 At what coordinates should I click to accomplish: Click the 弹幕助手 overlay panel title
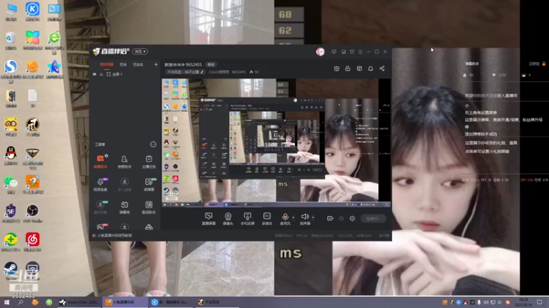[471, 64]
